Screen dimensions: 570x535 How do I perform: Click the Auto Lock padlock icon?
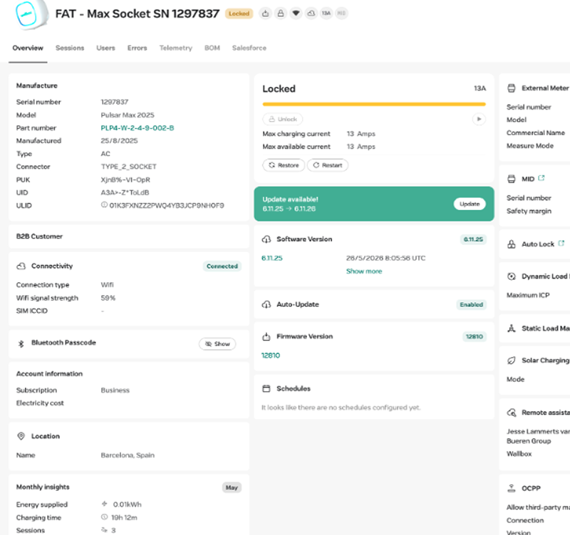click(x=512, y=244)
